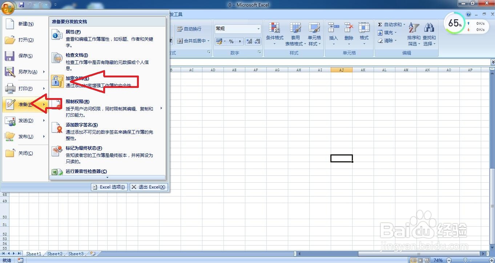The height and width of the screenshot is (263, 495).
Task: Open 查找和选择 find and select
Action: 429,34
